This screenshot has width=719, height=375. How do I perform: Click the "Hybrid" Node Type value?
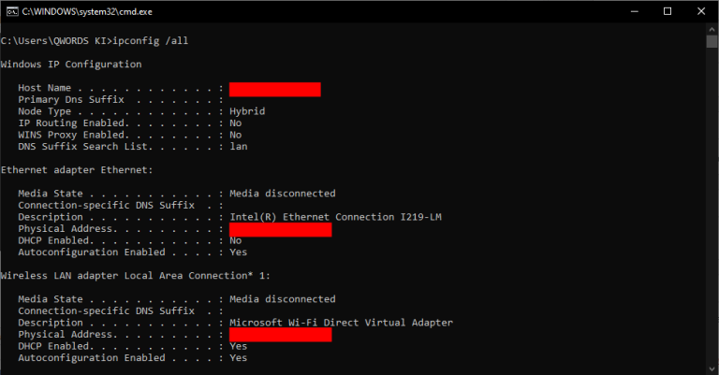click(x=247, y=111)
